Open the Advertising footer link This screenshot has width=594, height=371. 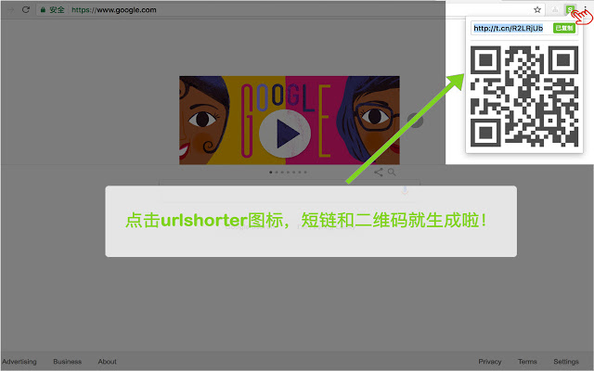click(x=19, y=362)
